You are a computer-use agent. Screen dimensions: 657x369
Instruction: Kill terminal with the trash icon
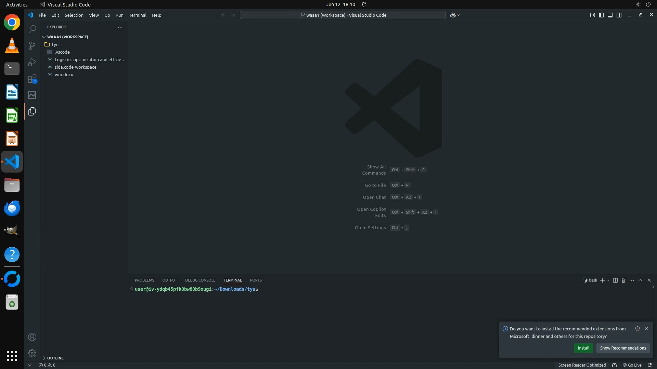tap(623, 280)
